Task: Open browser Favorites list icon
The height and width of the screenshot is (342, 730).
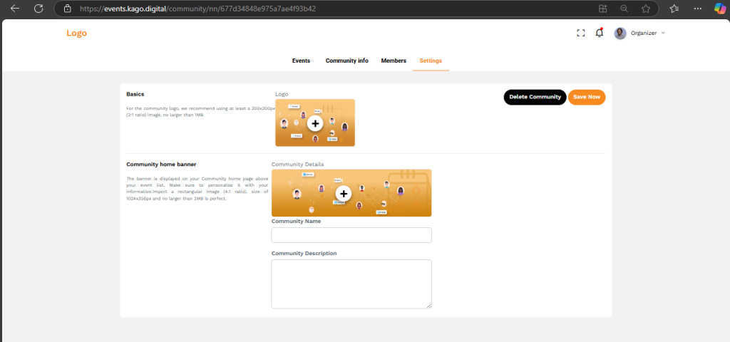Action: [674, 9]
